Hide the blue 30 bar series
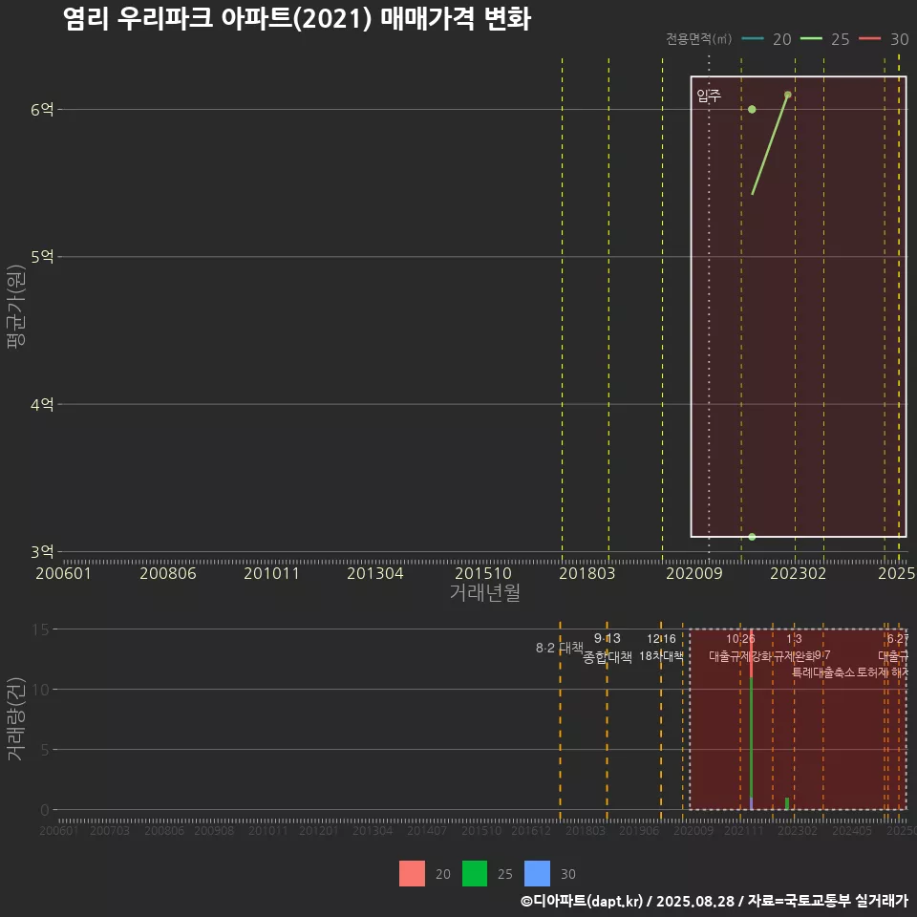Viewport: 917px width, 917px height. click(x=538, y=874)
